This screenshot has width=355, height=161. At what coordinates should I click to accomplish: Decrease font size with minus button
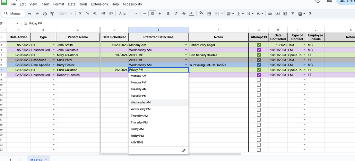coord(145,14)
